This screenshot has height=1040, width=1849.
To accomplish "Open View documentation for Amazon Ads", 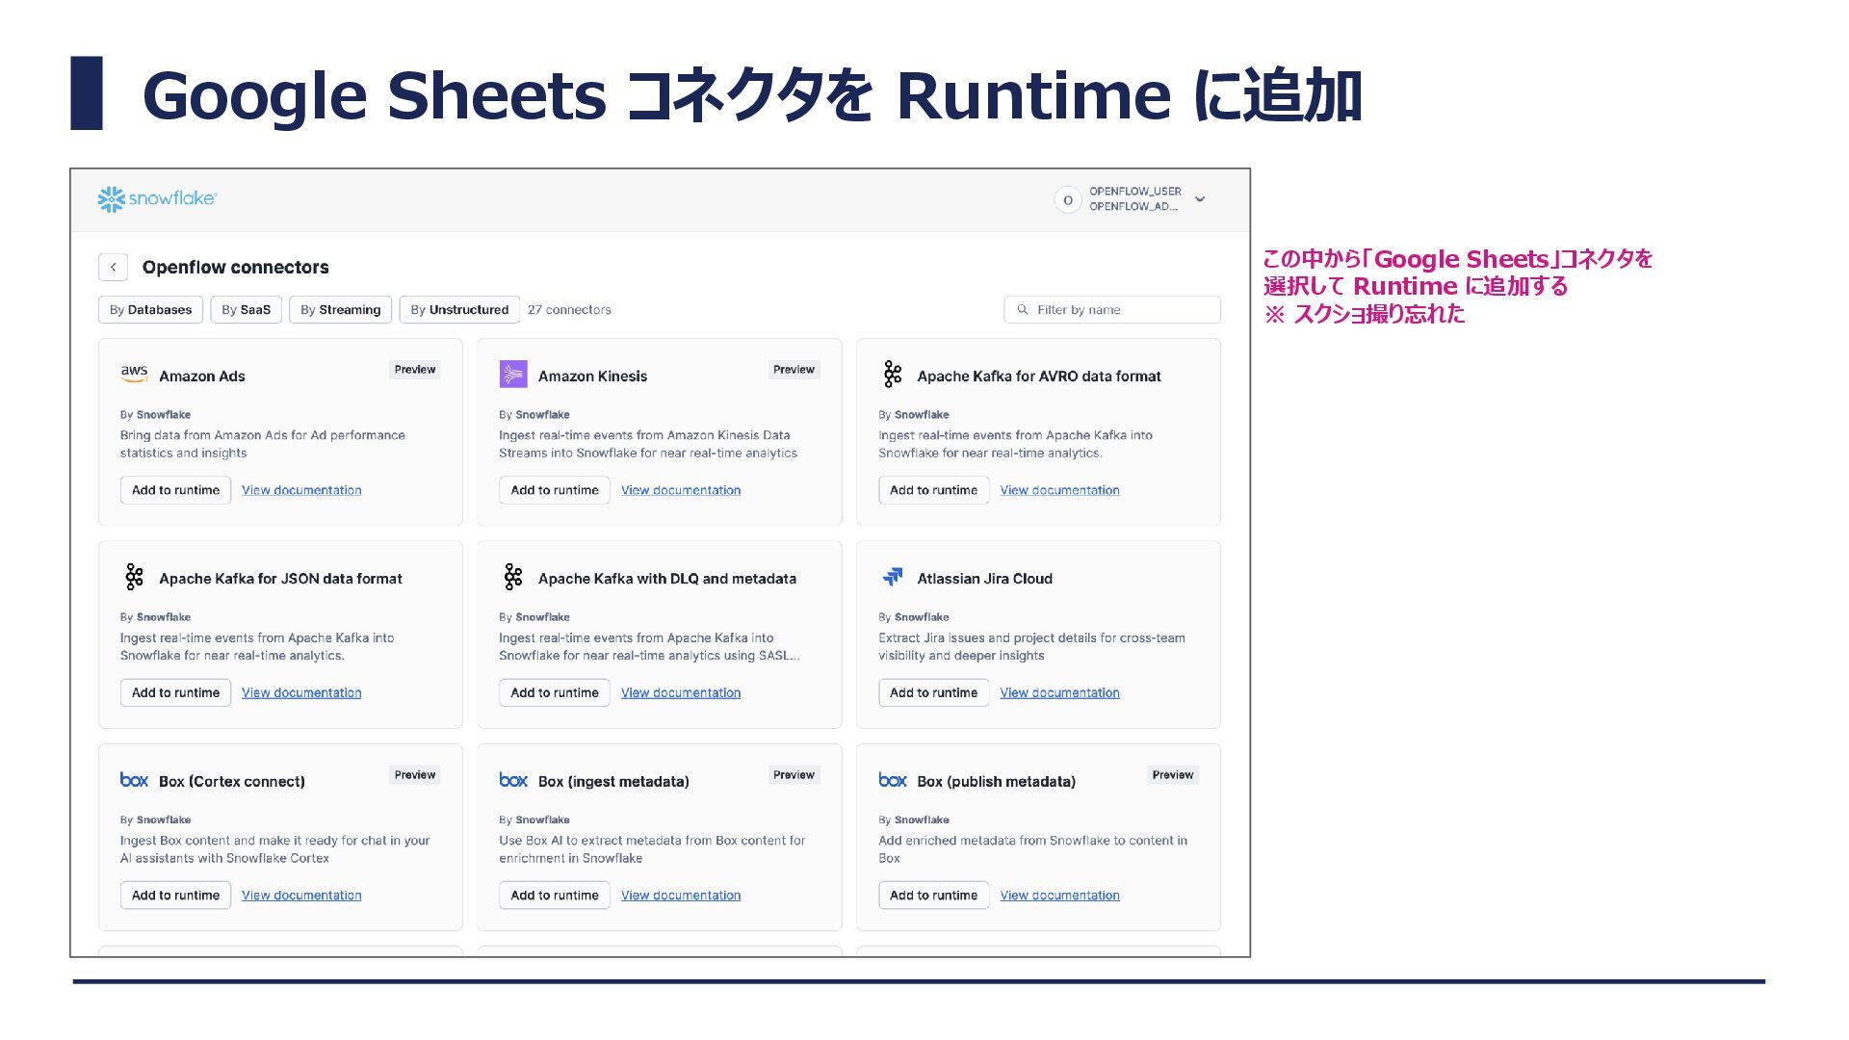I will 301,490.
